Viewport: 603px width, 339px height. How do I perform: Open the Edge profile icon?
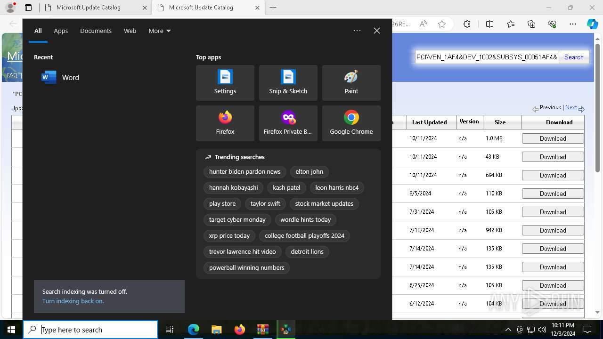point(10,8)
